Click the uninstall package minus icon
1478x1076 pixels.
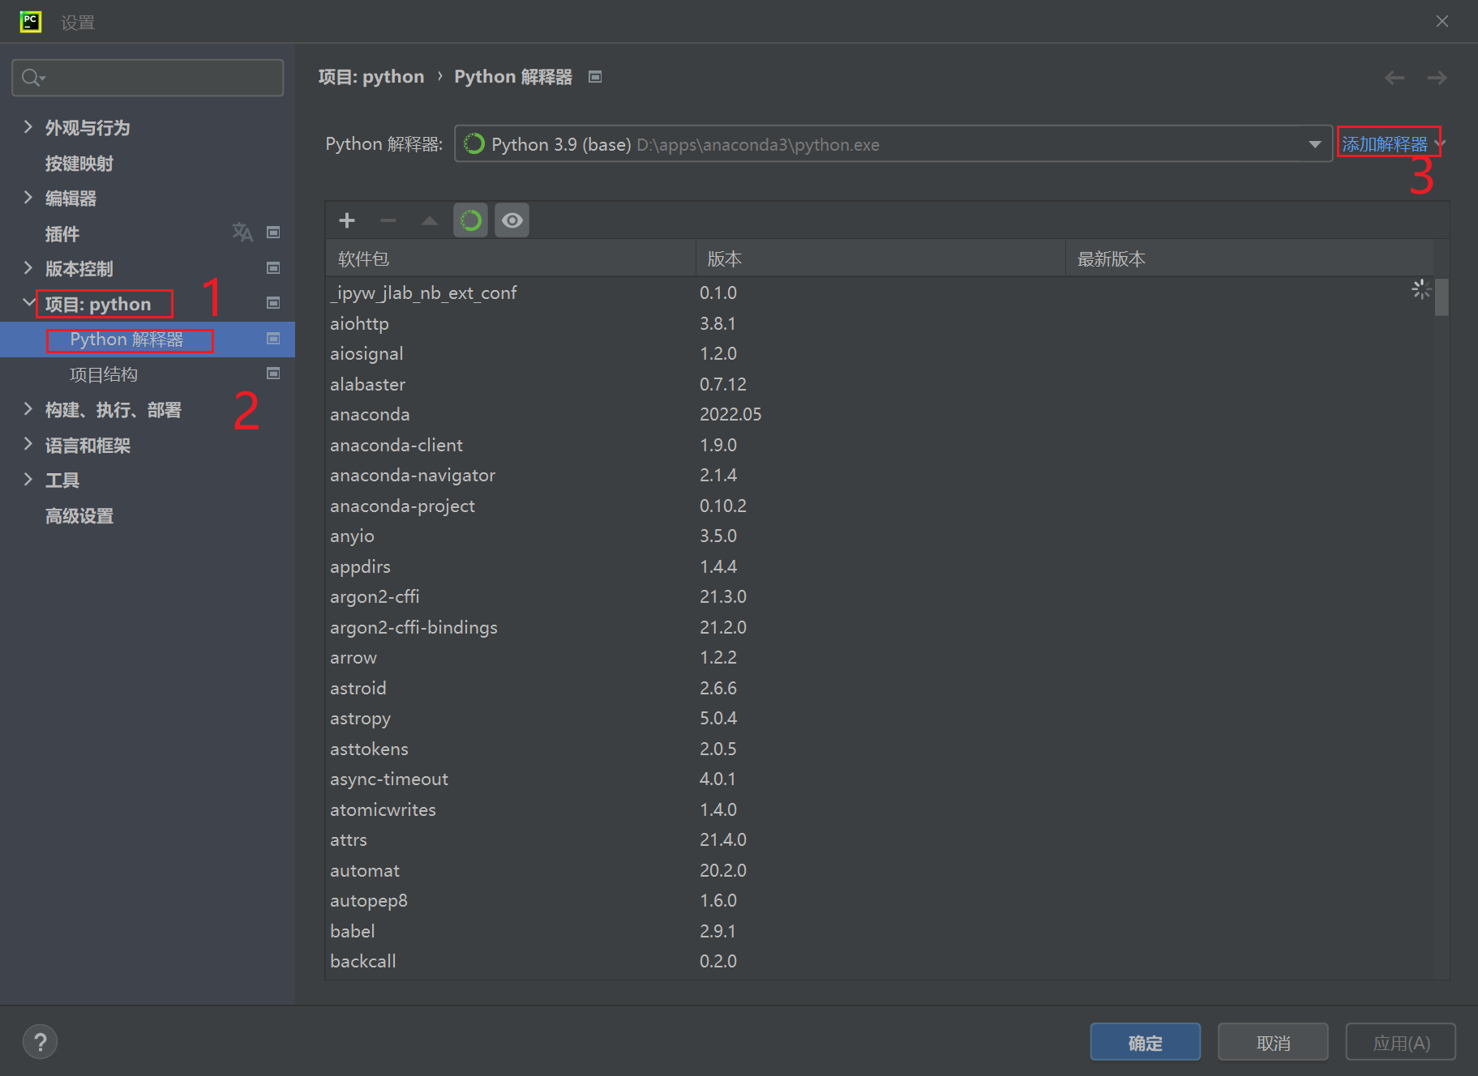(x=388, y=220)
